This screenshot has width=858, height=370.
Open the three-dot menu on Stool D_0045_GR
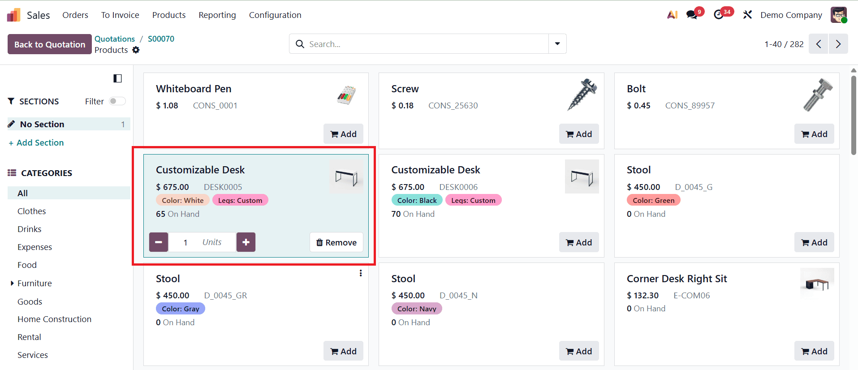tap(361, 273)
